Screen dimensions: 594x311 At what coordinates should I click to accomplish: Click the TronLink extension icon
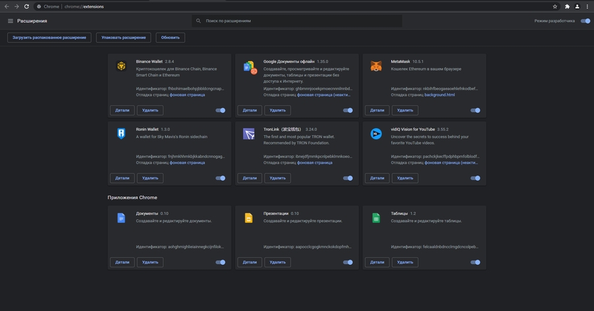click(249, 134)
